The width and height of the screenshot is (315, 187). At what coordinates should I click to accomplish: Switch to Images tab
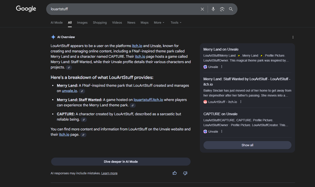82,22
